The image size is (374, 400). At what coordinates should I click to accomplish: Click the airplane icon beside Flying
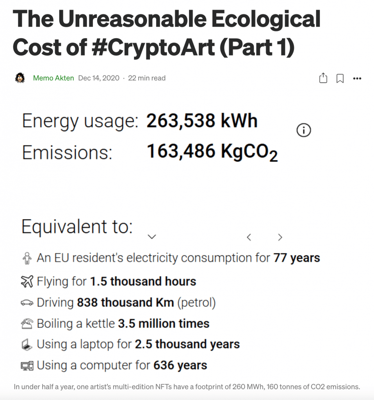click(x=27, y=282)
